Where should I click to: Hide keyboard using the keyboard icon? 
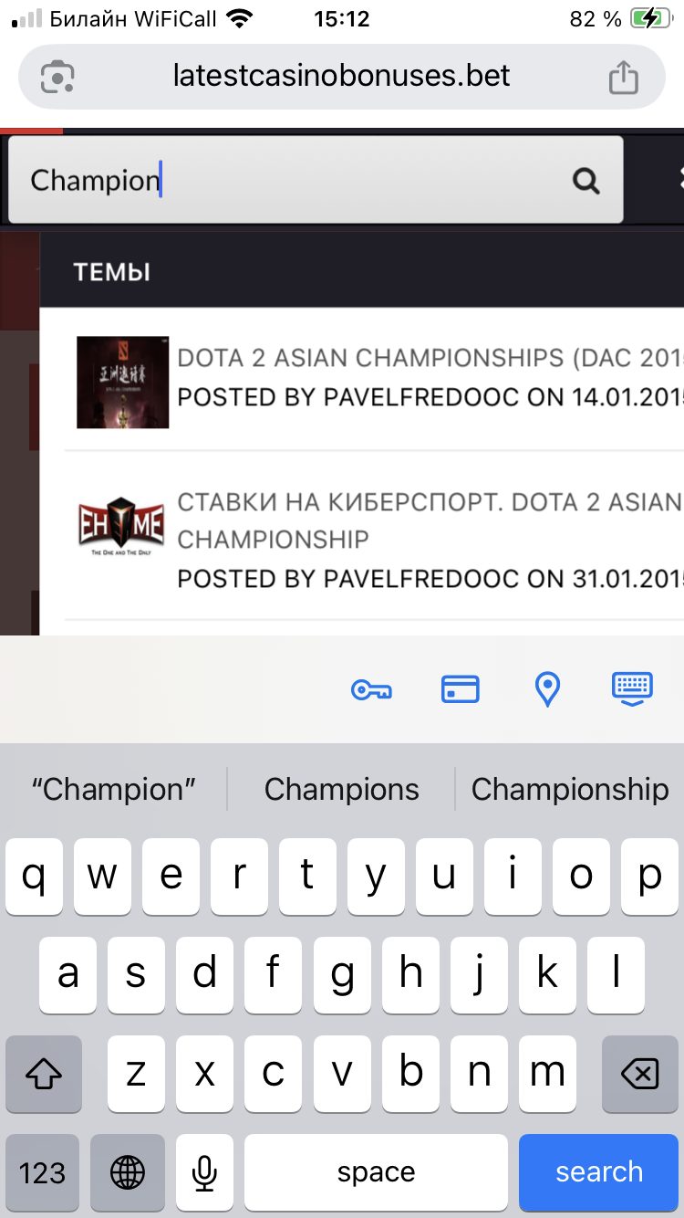point(632,689)
